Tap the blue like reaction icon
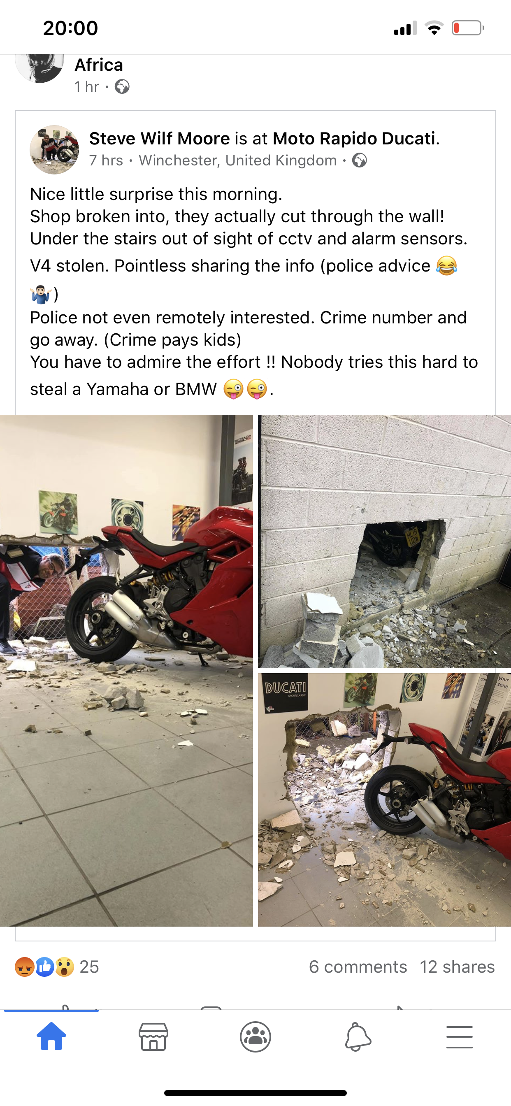Viewport: 511px width, 1106px height. tap(44, 967)
